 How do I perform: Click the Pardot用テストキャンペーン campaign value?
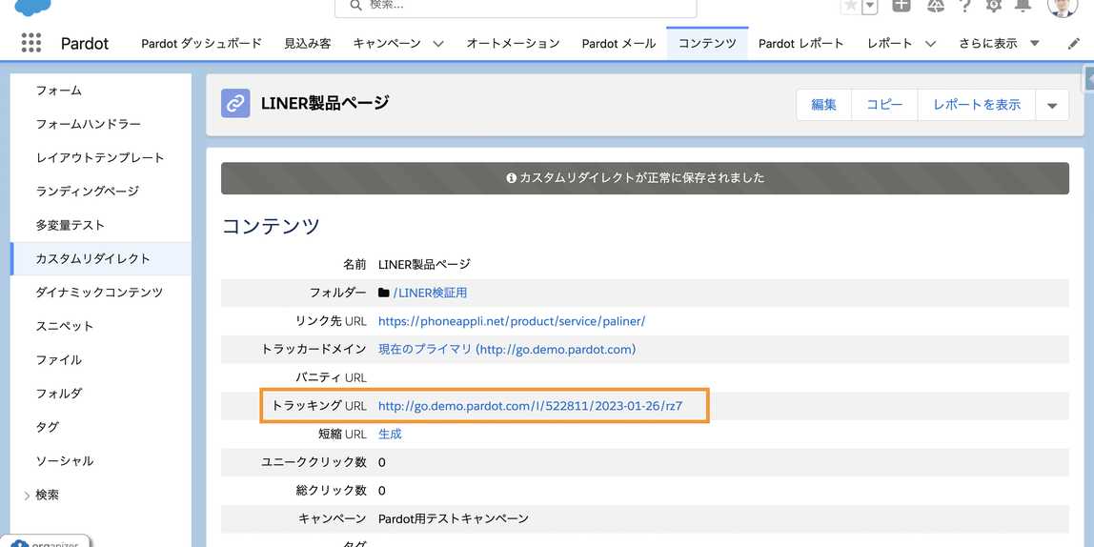453,519
